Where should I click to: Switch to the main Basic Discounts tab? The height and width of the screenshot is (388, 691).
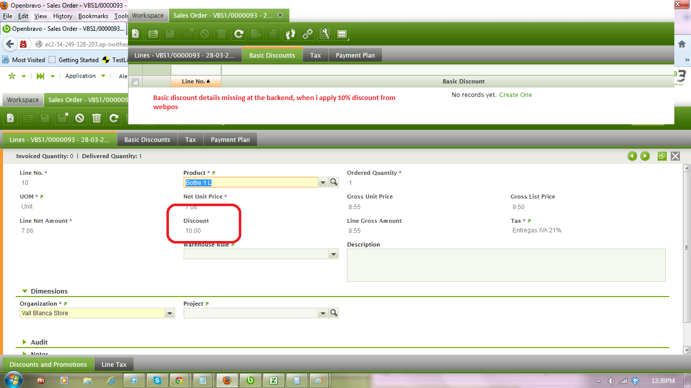147,139
